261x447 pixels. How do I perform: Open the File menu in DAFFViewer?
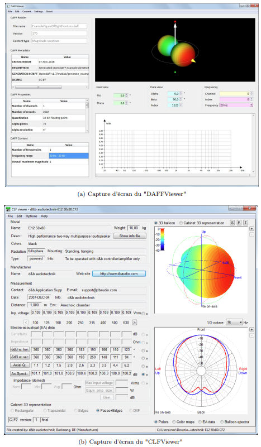10,11
